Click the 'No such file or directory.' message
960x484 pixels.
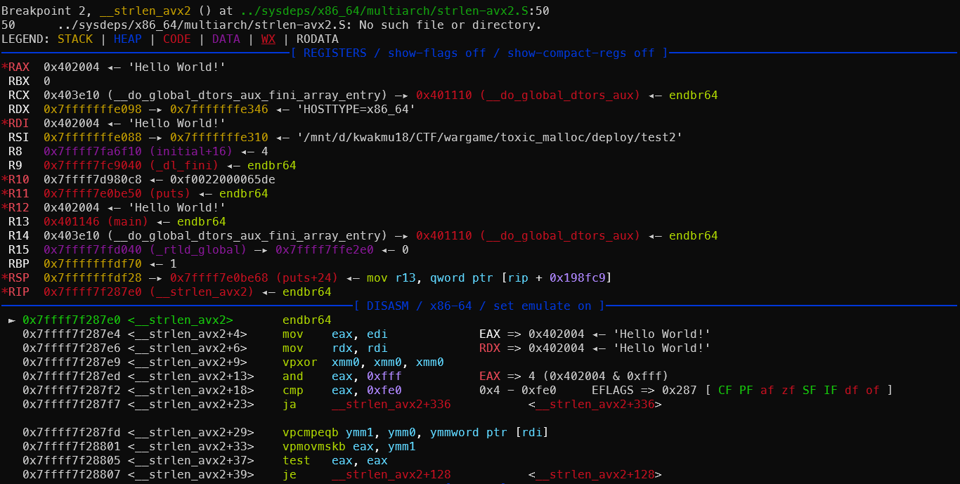pos(450,25)
